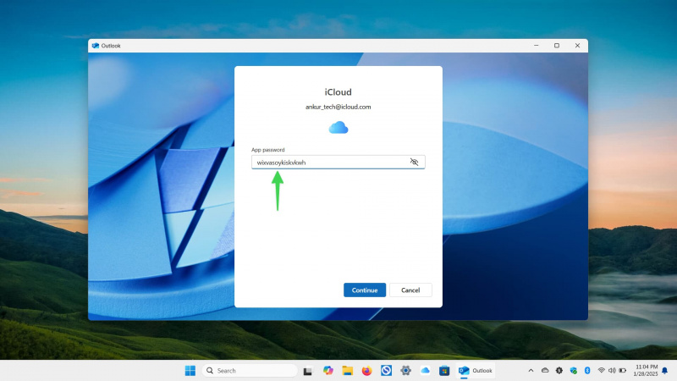Click the 'App password' field label

(x=267, y=150)
